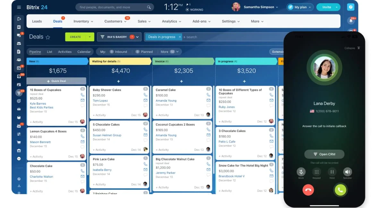Open the Samantha Simpson user menu

(255, 7)
